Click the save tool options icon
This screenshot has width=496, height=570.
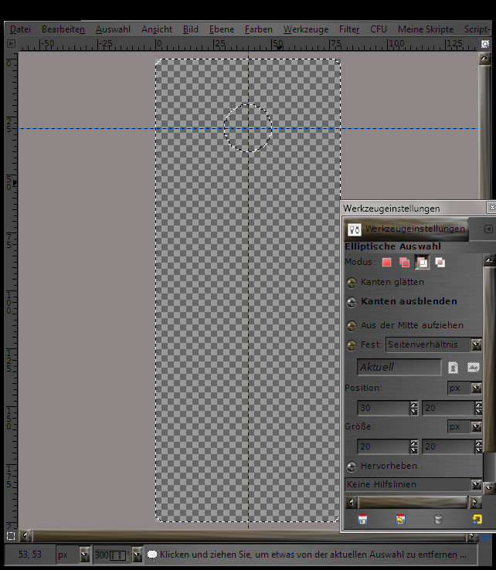coord(362,519)
